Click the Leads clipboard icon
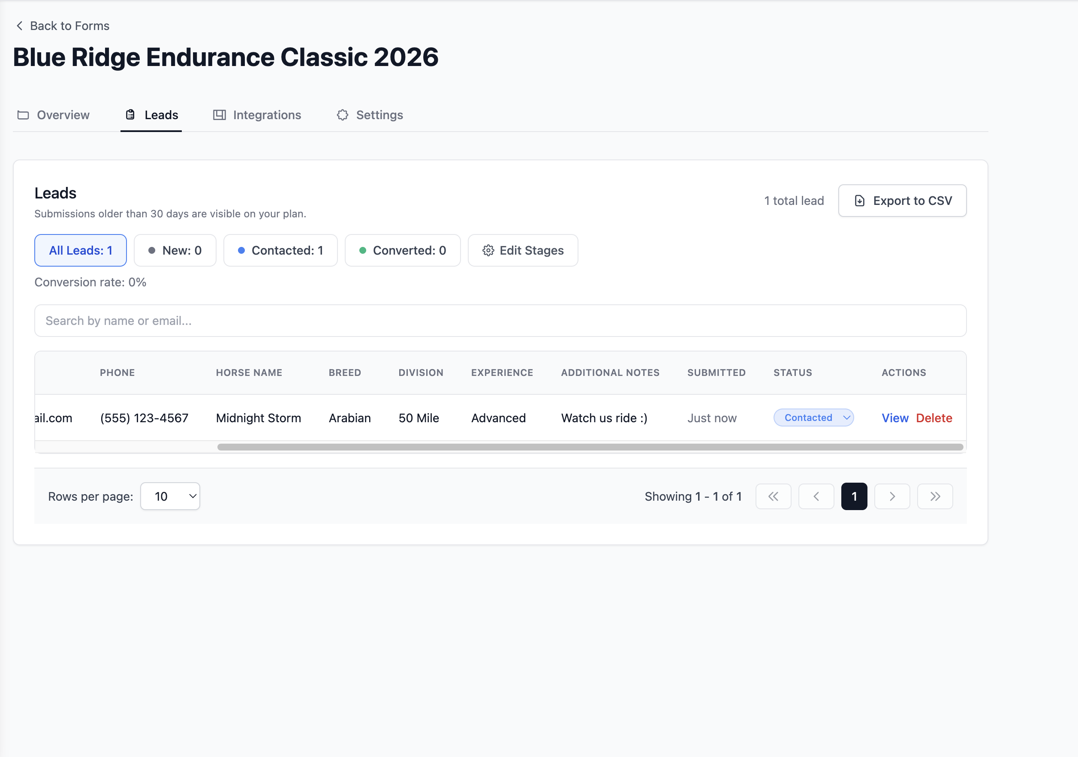The width and height of the screenshot is (1078, 757). (130, 115)
